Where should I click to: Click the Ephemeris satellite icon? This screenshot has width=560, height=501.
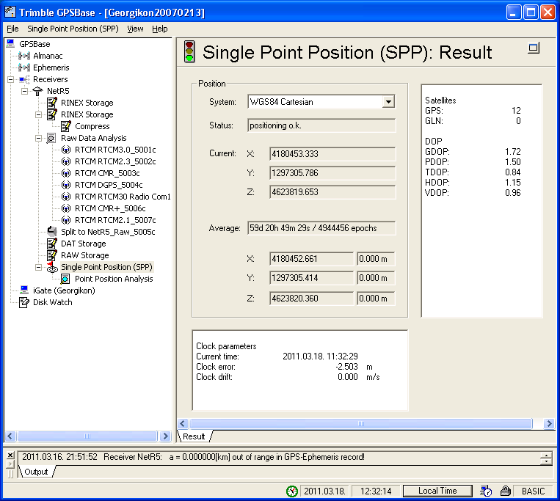(x=24, y=67)
